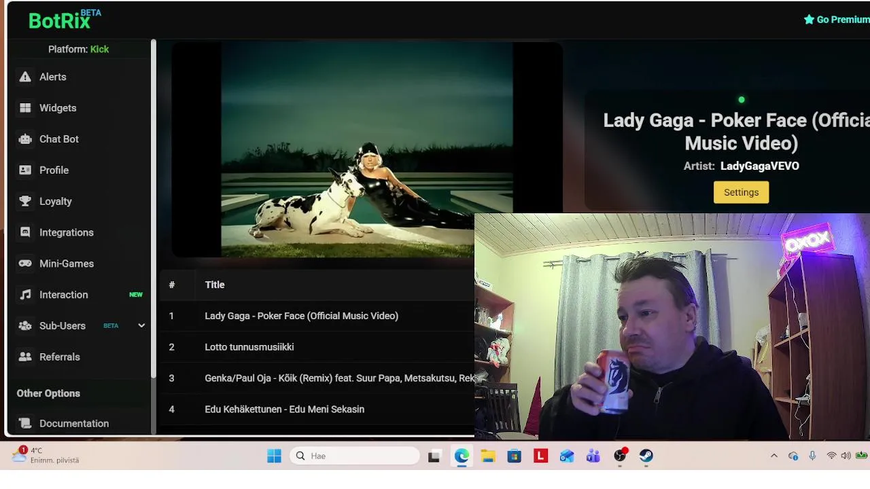
Task: Open Outlook from the taskbar
Action: [x=567, y=456]
